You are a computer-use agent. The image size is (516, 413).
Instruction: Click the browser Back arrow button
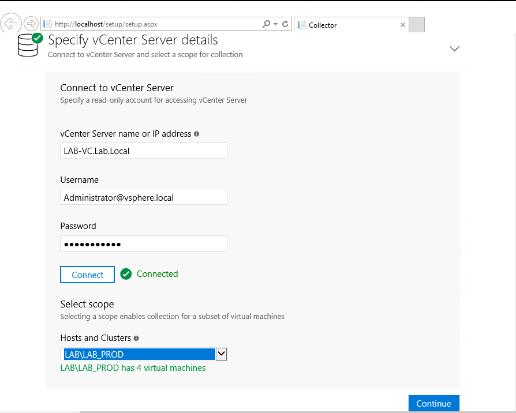coord(12,24)
